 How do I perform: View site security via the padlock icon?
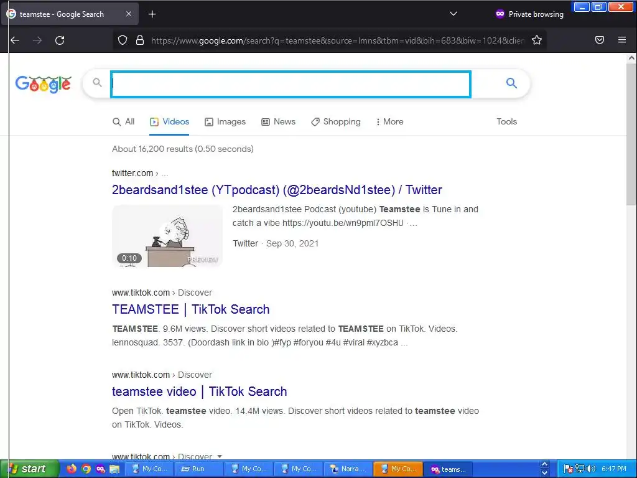point(140,40)
